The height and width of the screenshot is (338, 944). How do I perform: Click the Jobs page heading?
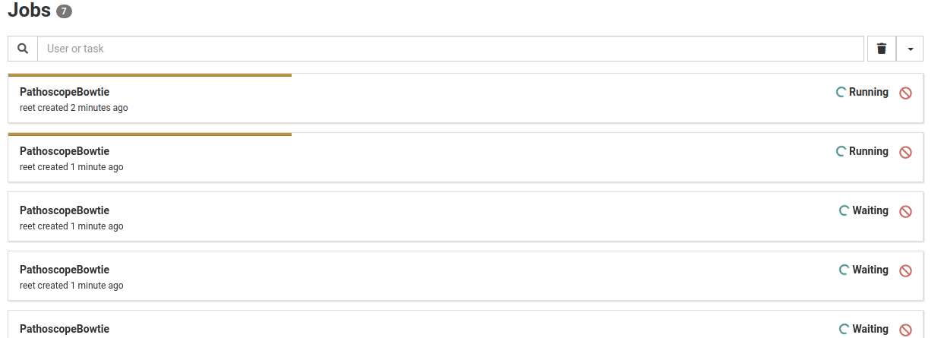pyautogui.click(x=29, y=11)
